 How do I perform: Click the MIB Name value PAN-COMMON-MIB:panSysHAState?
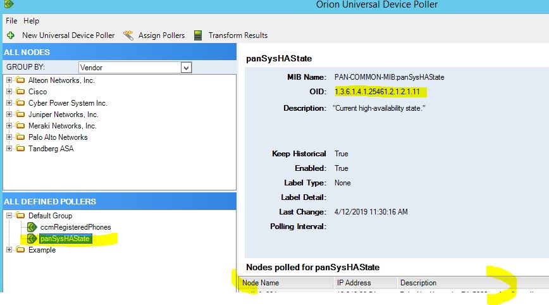(390, 77)
